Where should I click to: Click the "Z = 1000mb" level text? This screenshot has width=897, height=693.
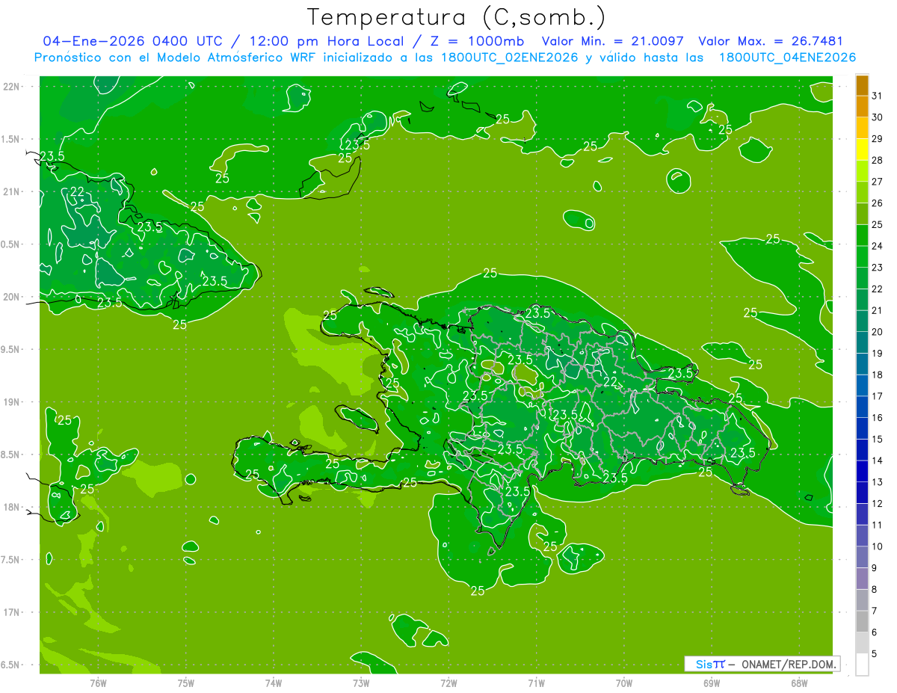(x=477, y=42)
